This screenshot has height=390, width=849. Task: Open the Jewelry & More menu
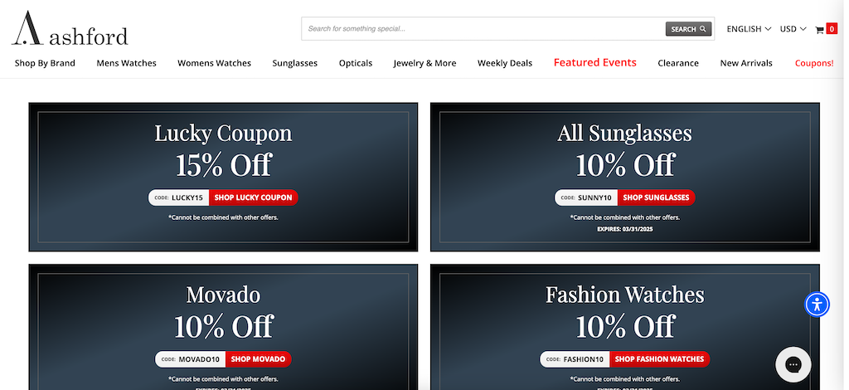click(x=425, y=63)
